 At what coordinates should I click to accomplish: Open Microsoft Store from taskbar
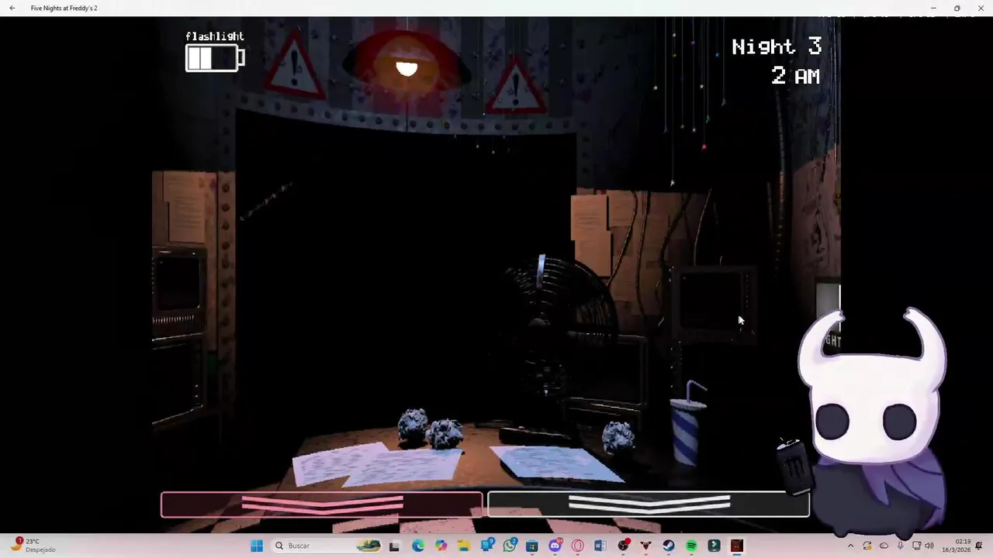pyautogui.click(x=531, y=546)
